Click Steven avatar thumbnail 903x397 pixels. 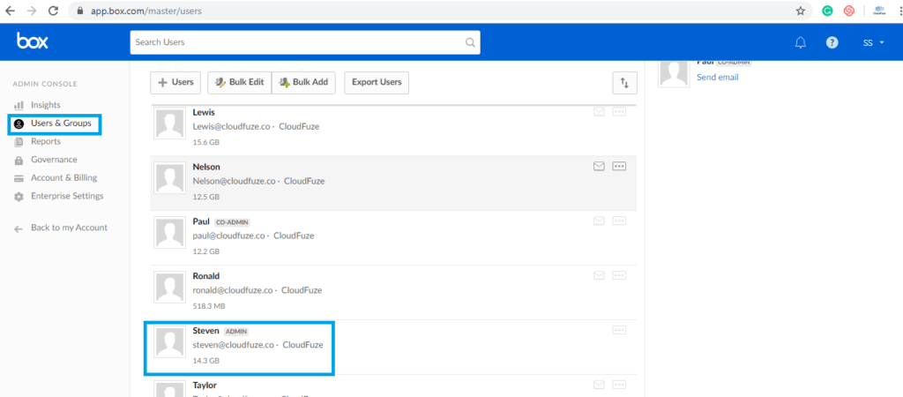tap(170, 342)
